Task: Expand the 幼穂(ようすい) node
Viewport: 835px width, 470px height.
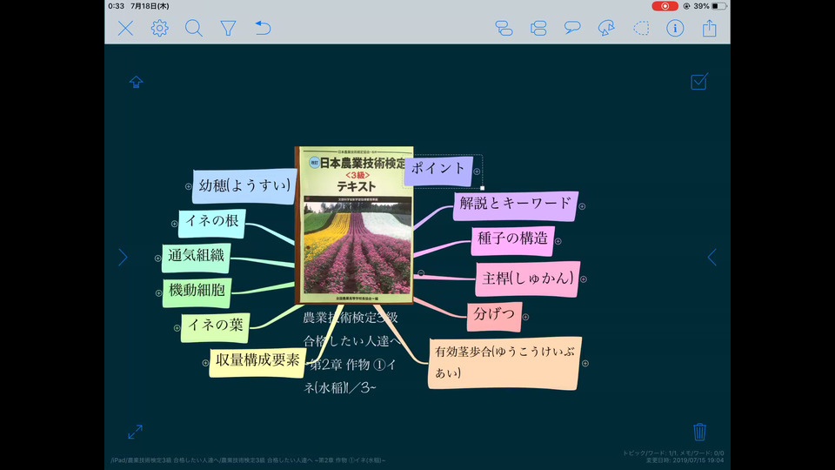Action: pos(188,186)
